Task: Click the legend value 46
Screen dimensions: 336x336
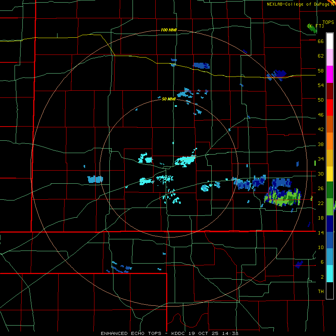Action: point(321,115)
